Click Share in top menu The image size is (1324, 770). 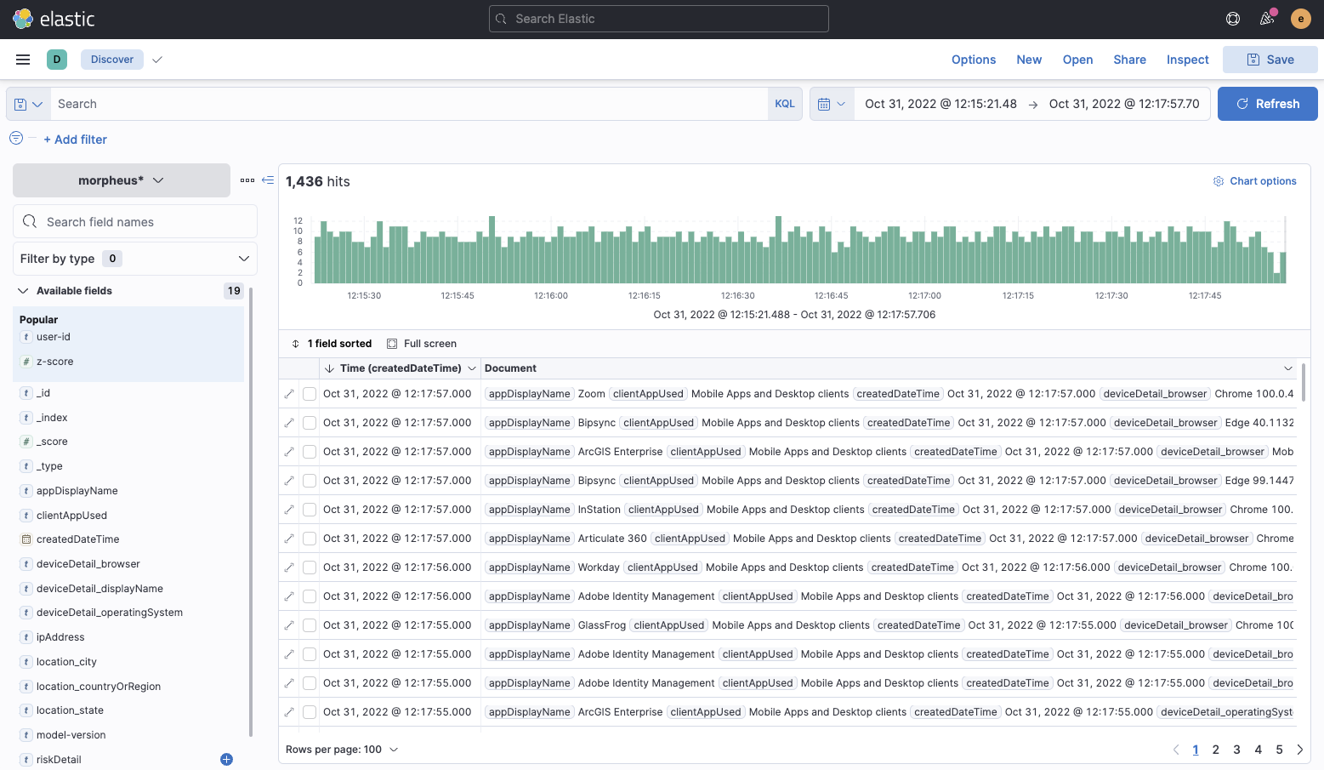click(x=1129, y=60)
